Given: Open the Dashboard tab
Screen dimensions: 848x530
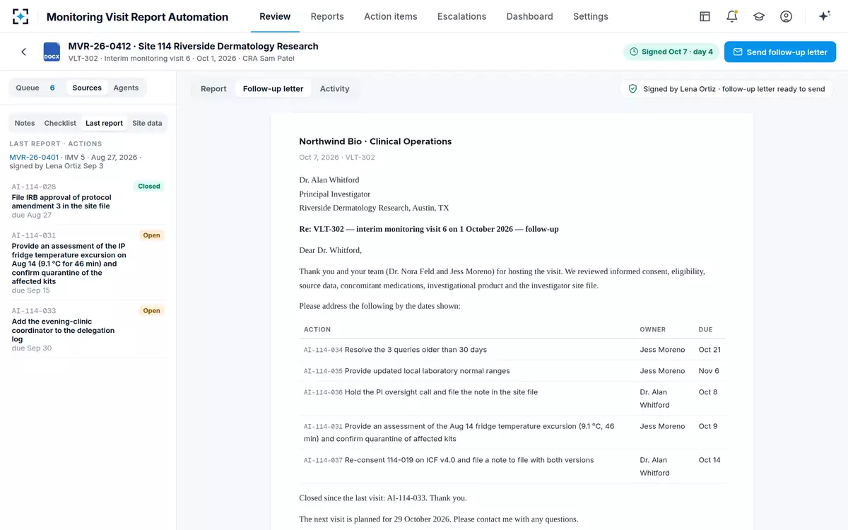Looking at the screenshot, I should (529, 16).
